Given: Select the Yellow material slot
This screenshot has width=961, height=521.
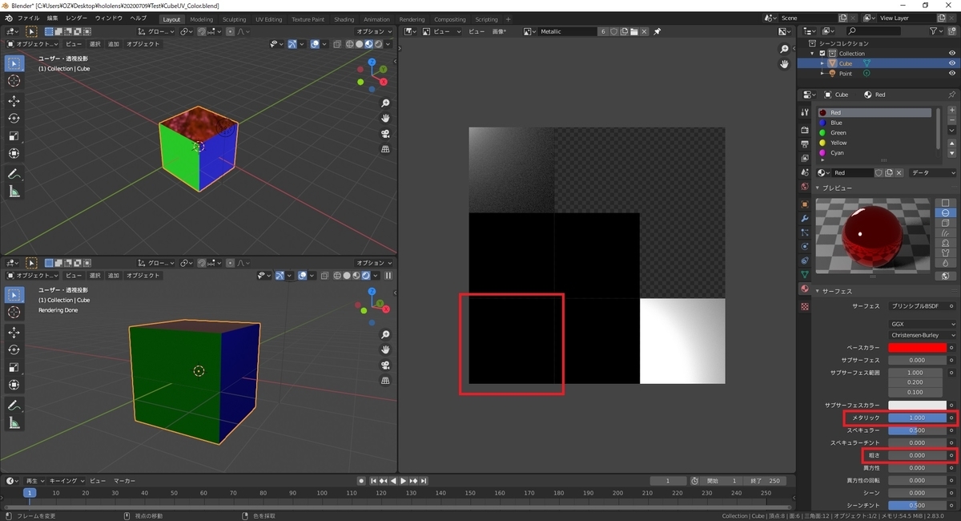Looking at the screenshot, I should click(875, 143).
